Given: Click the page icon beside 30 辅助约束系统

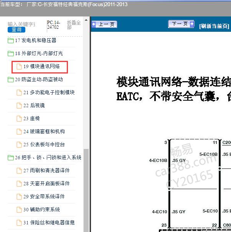Looking at the screenshot, I should pyautogui.click(x=19, y=210).
